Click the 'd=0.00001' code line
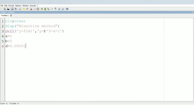The height and width of the screenshot is (109, 194). pos(15,46)
